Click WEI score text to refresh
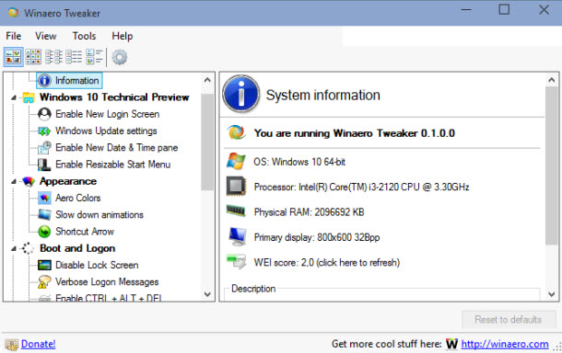This screenshot has height=353, width=562. (x=327, y=263)
